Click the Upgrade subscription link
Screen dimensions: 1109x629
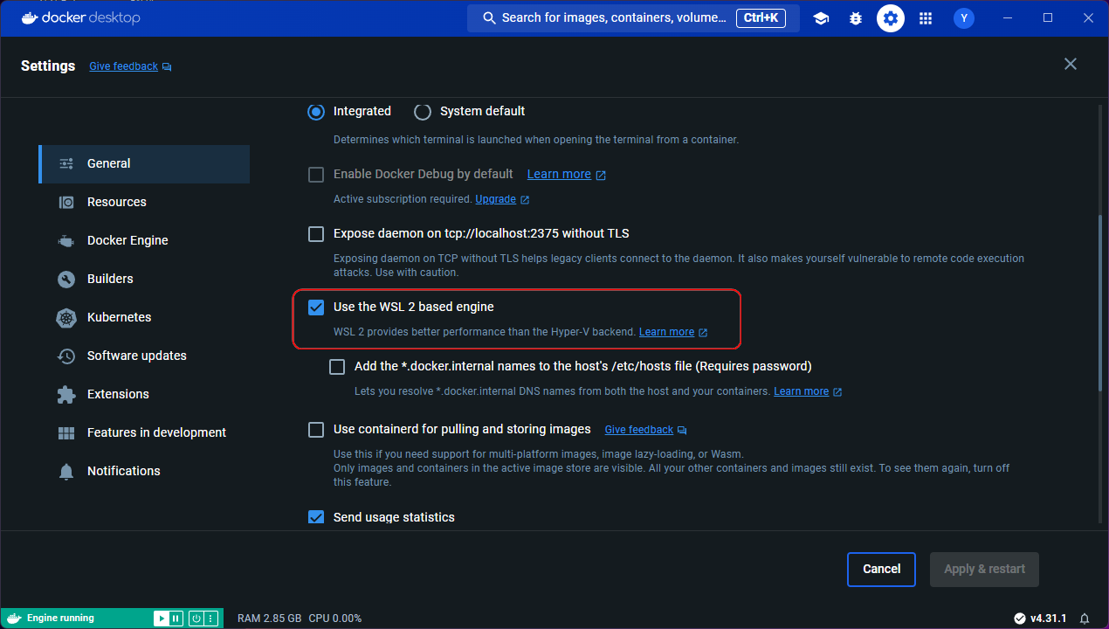[x=495, y=199]
